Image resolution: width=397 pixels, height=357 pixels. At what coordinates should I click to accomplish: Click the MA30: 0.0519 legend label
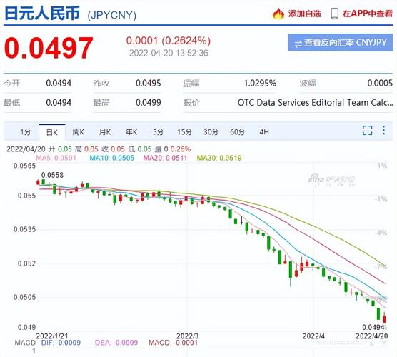[219, 158]
